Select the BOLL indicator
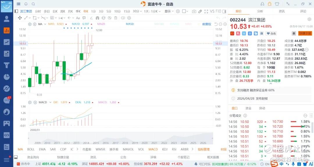 (31, 149)
